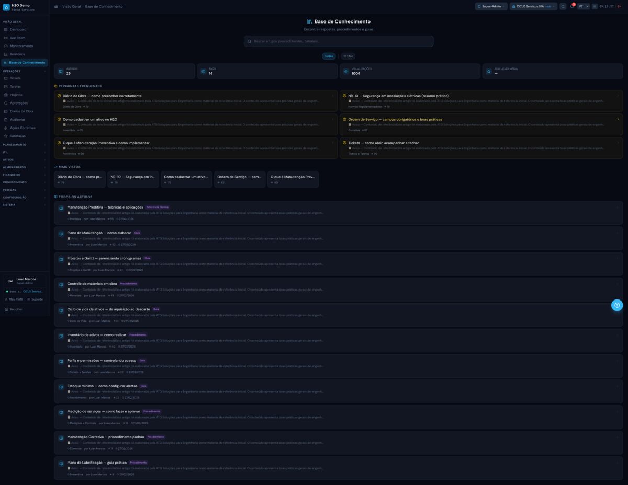Open article 'Estoque mínimo — como configurar alertas'

(339, 391)
